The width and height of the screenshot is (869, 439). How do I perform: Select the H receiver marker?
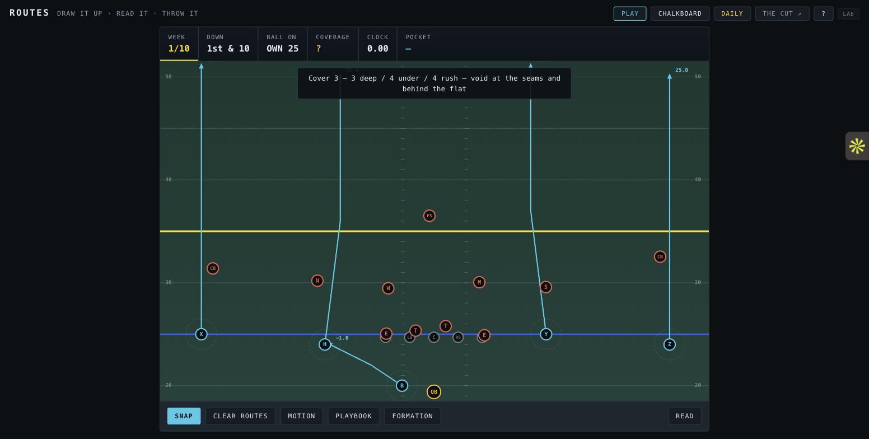[325, 344]
